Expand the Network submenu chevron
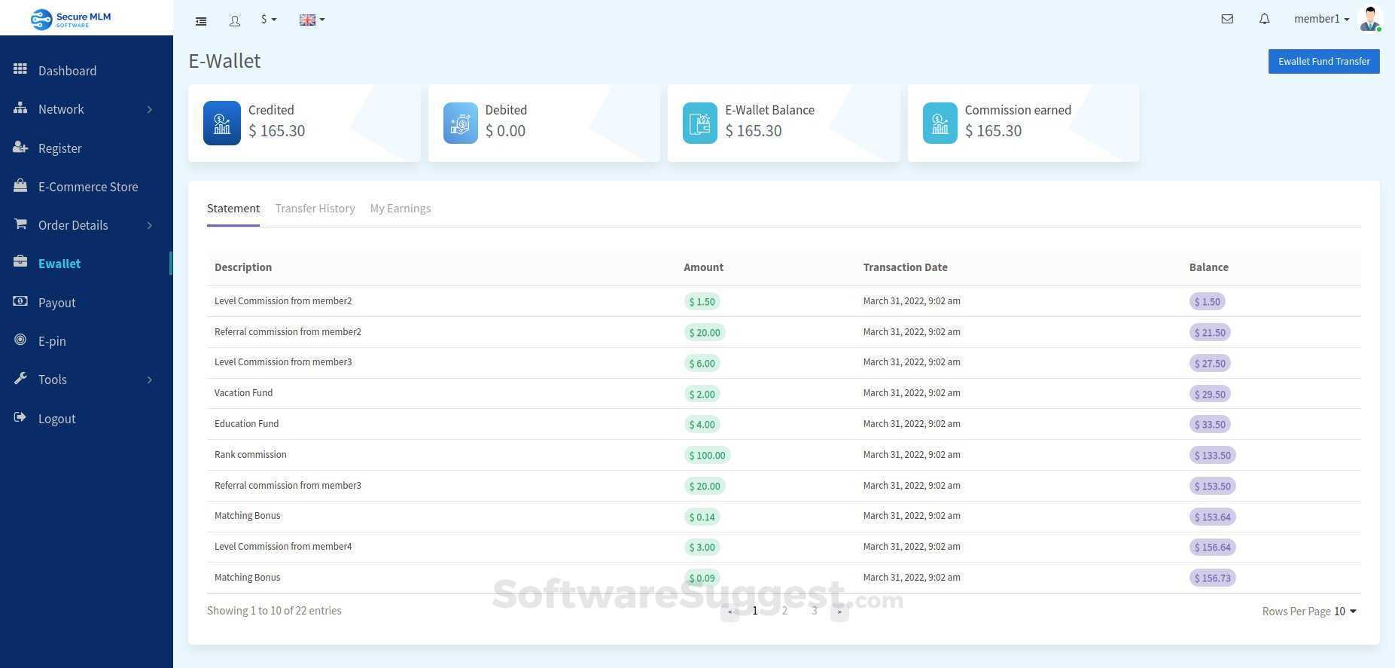This screenshot has height=668, width=1395. coord(149,109)
